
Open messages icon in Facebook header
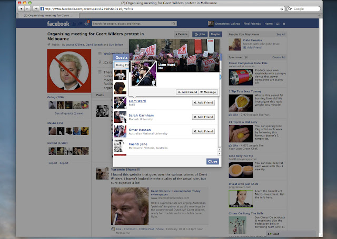80,24
